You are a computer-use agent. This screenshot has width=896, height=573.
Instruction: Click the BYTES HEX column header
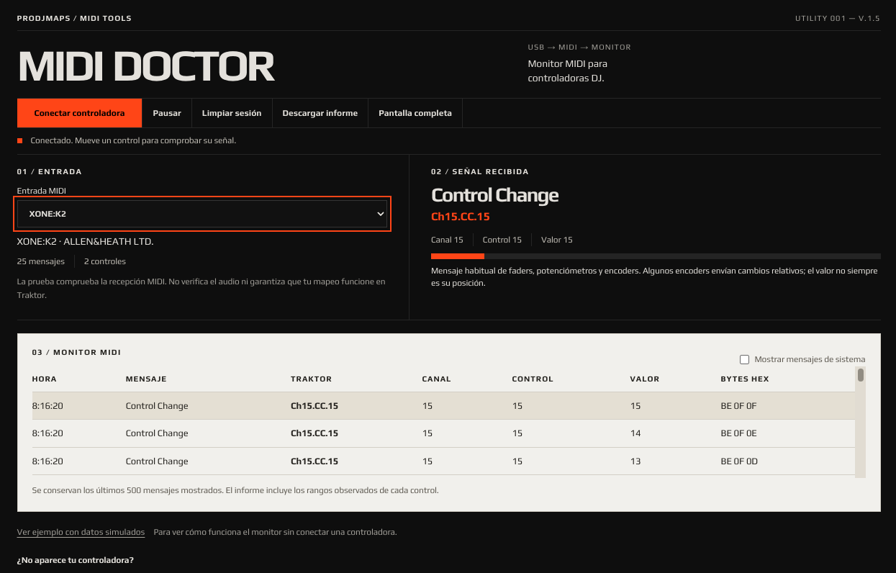tap(745, 379)
